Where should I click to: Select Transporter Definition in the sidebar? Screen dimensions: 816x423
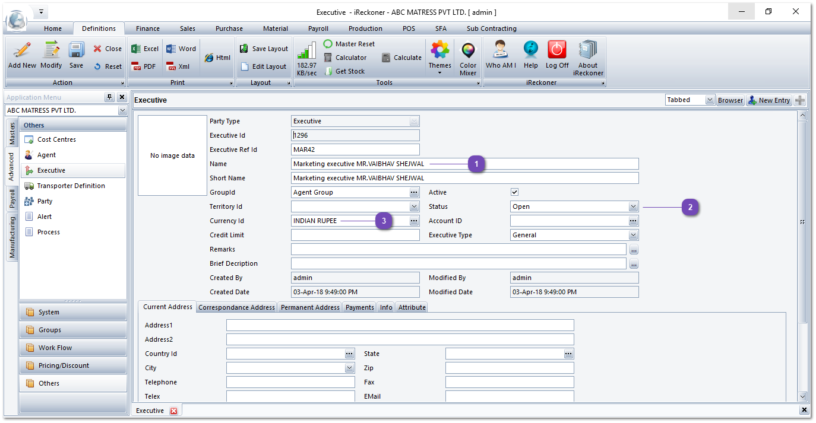click(x=71, y=186)
